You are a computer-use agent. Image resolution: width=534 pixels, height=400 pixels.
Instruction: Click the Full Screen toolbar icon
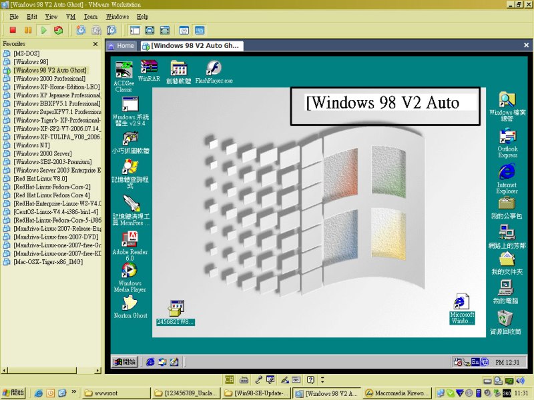click(150, 30)
